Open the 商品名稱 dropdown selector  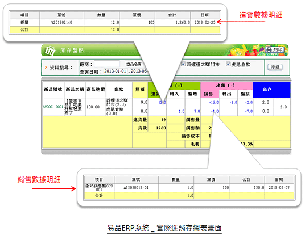coord(135,64)
